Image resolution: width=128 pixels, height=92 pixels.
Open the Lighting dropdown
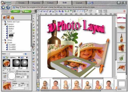coord(18,58)
